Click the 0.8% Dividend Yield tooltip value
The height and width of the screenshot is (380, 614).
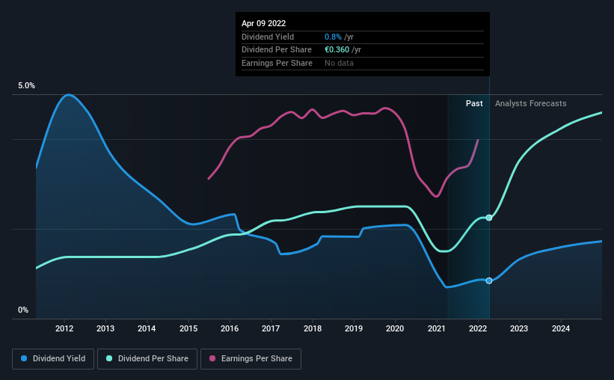coord(333,37)
